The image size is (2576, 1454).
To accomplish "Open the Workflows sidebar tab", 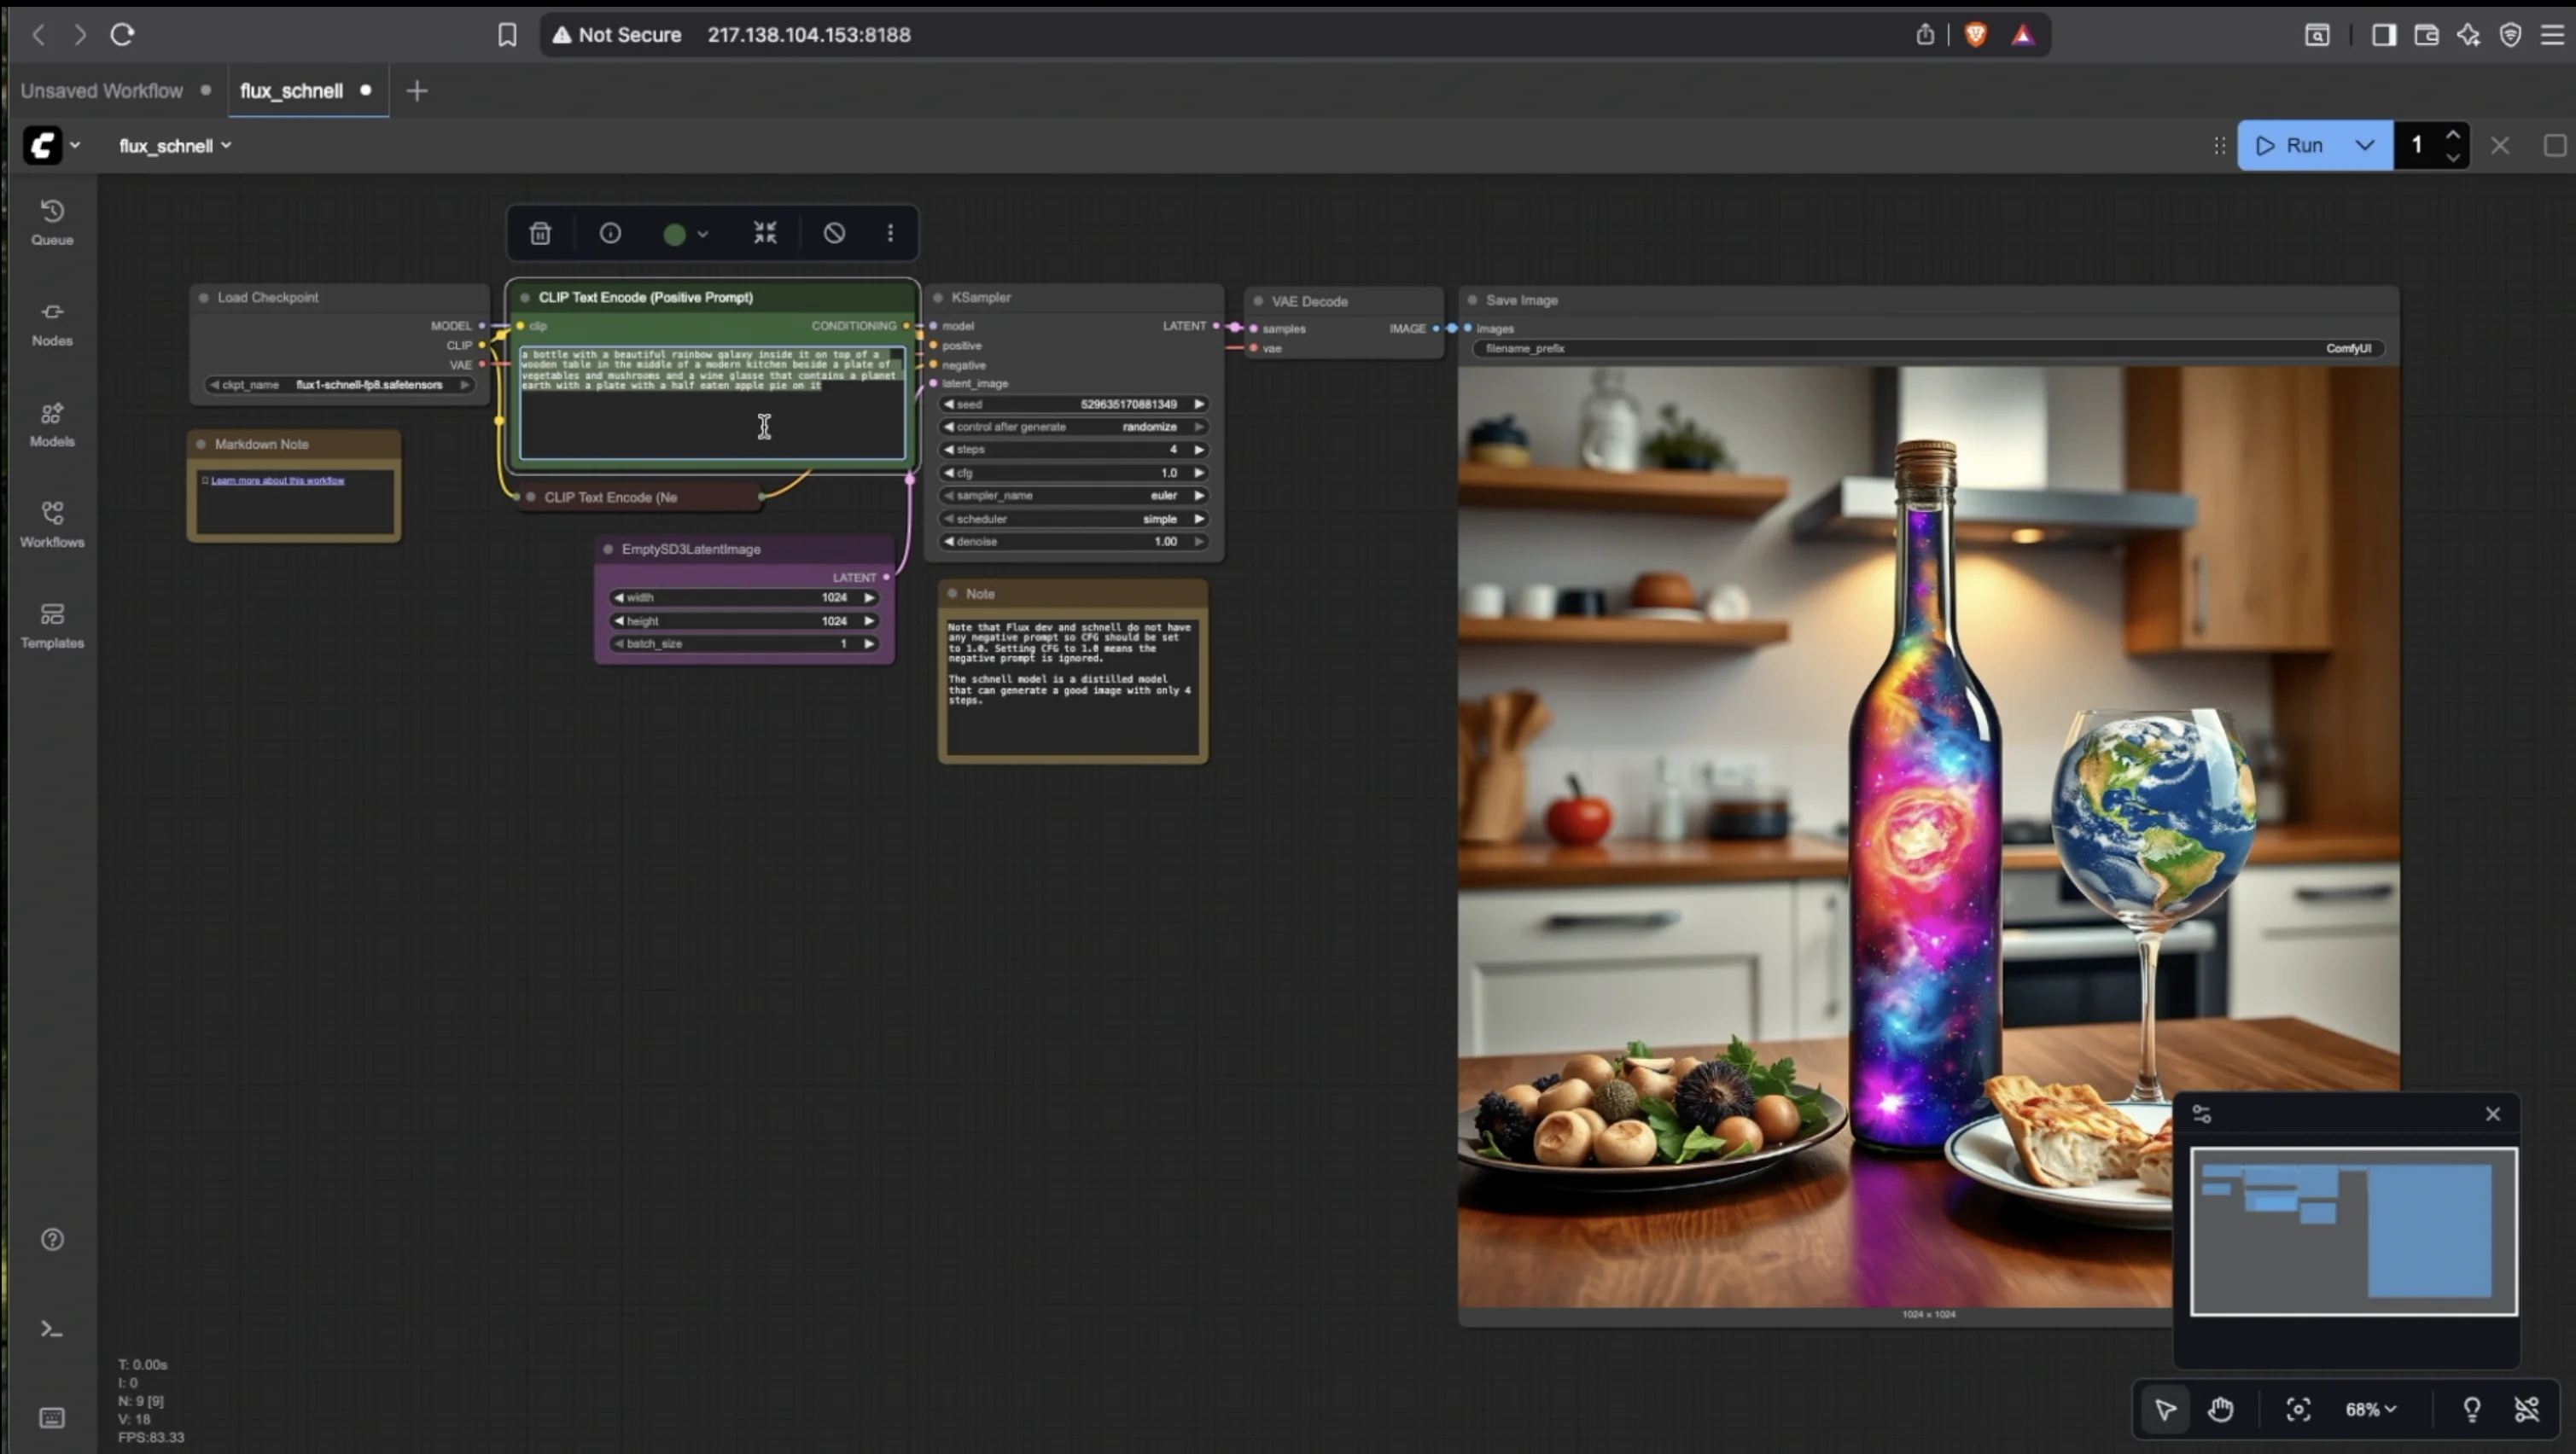I will coord(52,524).
